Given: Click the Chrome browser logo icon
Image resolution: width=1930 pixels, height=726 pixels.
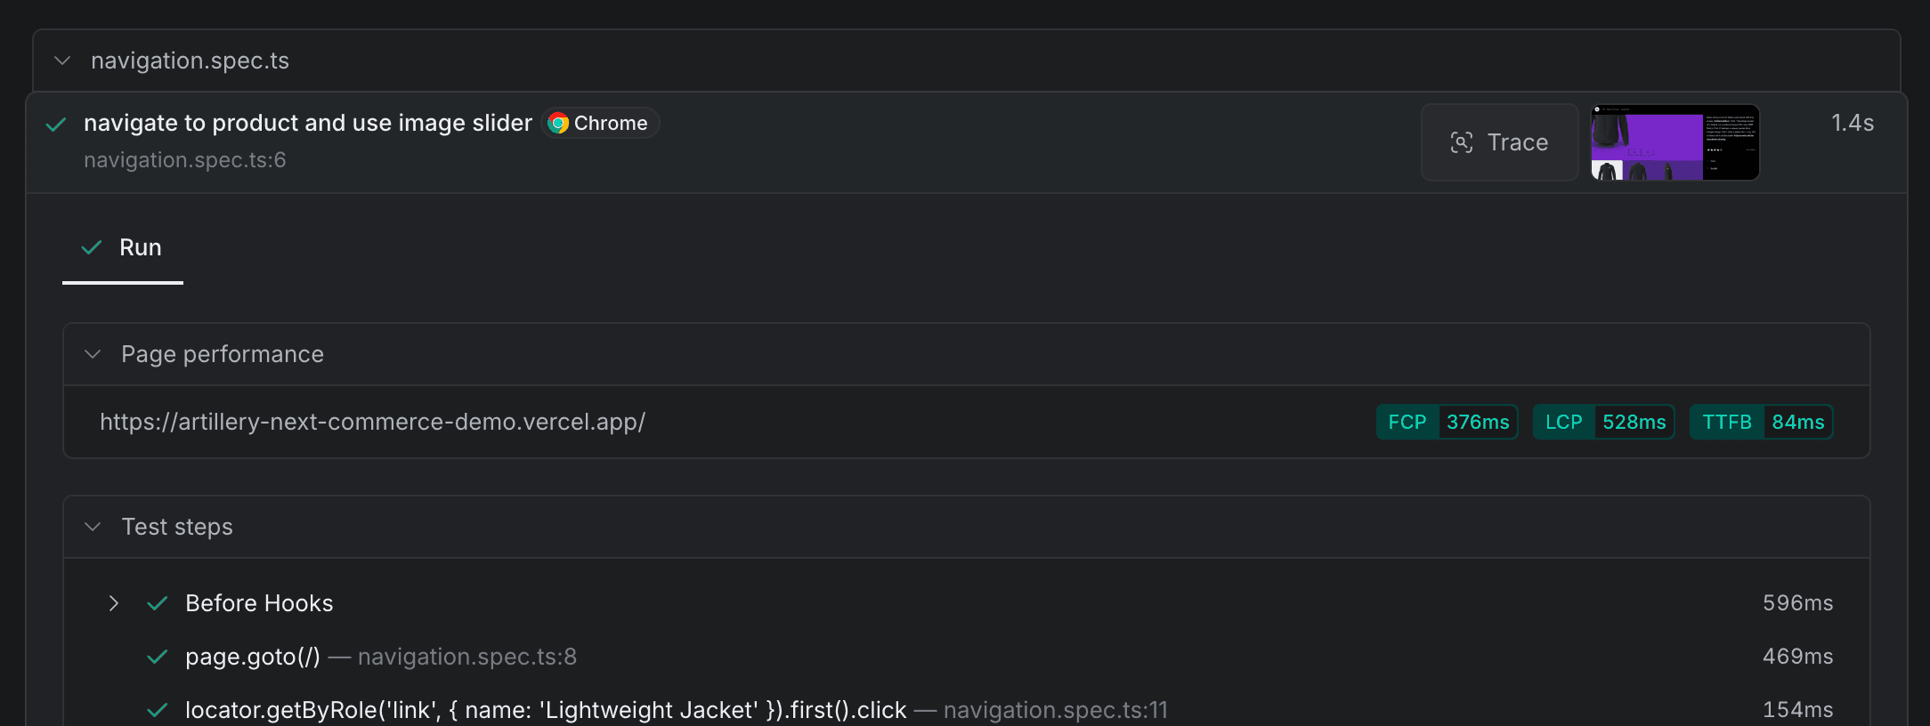Looking at the screenshot, I should pos(558,123).
